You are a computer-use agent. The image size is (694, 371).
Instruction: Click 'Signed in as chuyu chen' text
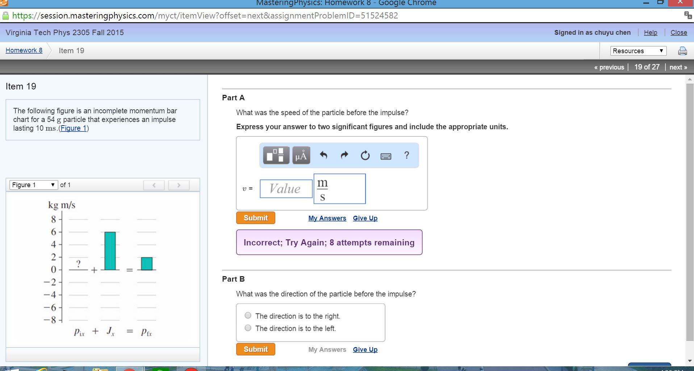click(592, 33)
